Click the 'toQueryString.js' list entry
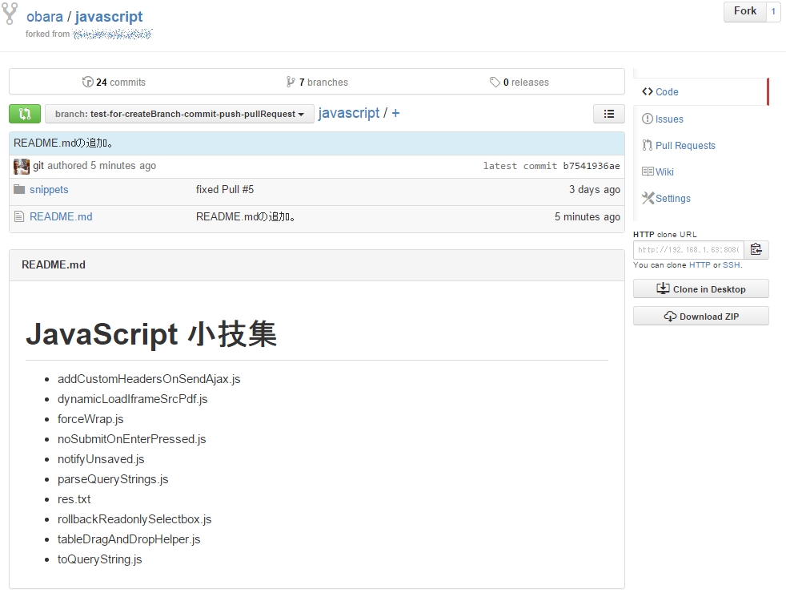Image resolution: width=786 pixels, height=593 pixels. coord(100,559)
